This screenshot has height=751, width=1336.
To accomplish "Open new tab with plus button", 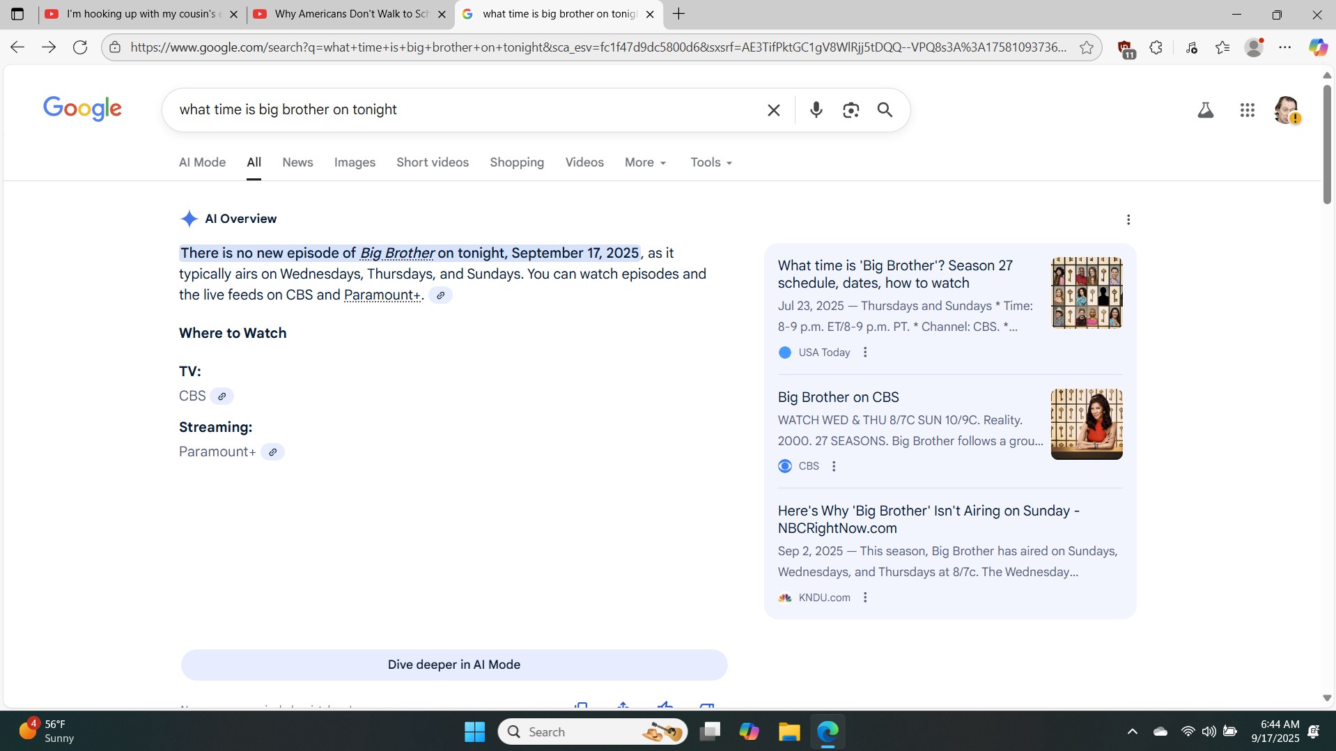I will click(678, 14).
